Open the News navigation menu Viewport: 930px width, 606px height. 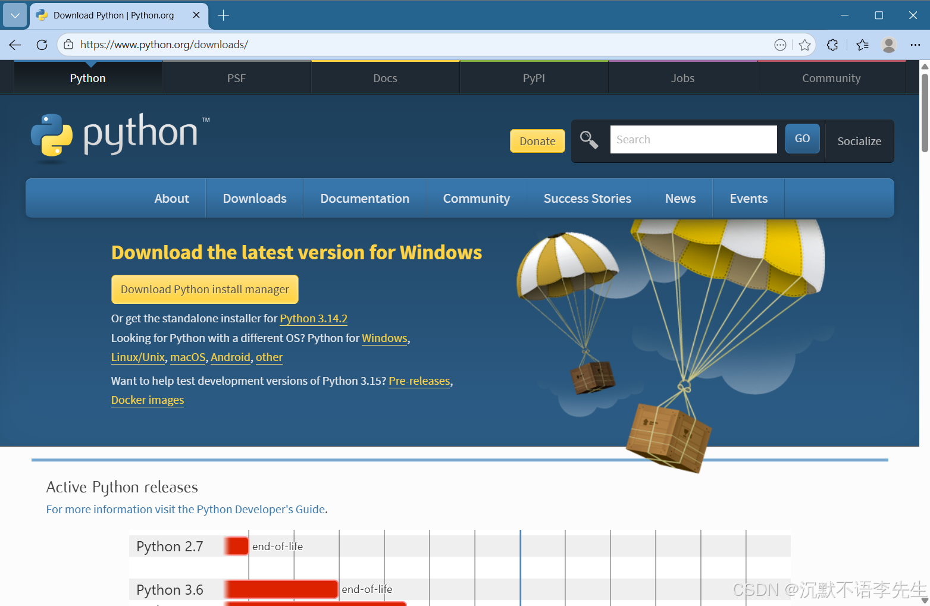point(680,199)
